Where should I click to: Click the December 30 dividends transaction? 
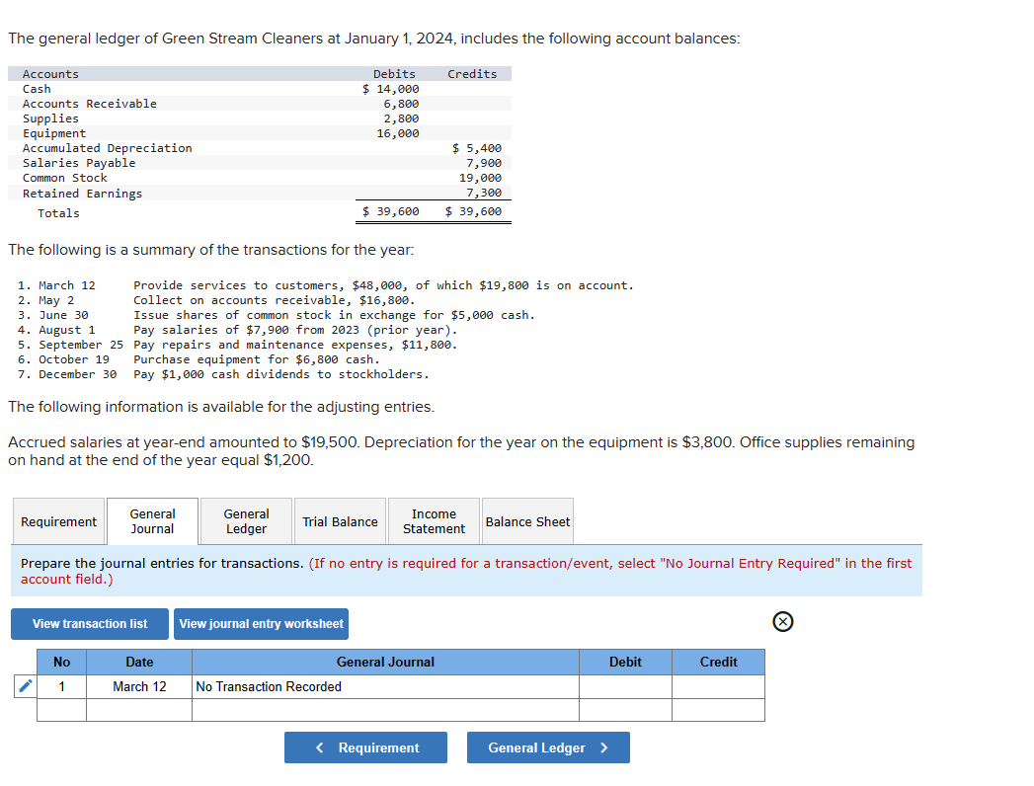(223, 374)
